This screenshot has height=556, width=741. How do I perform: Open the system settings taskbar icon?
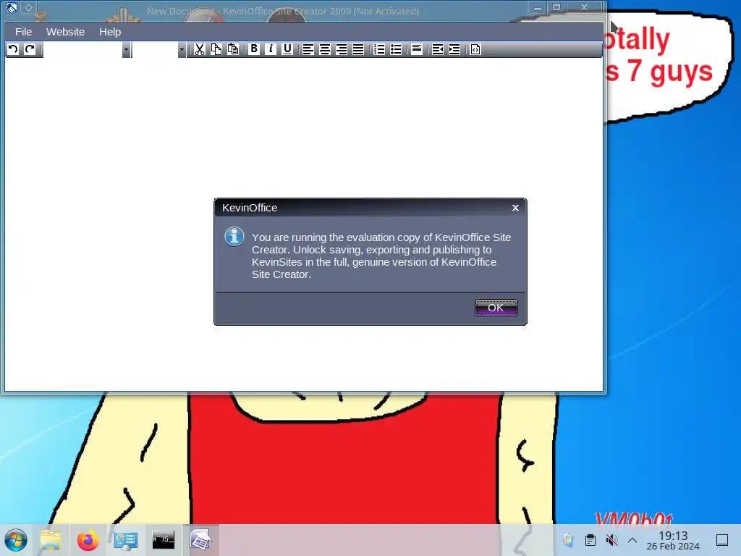tap(126, 540)
